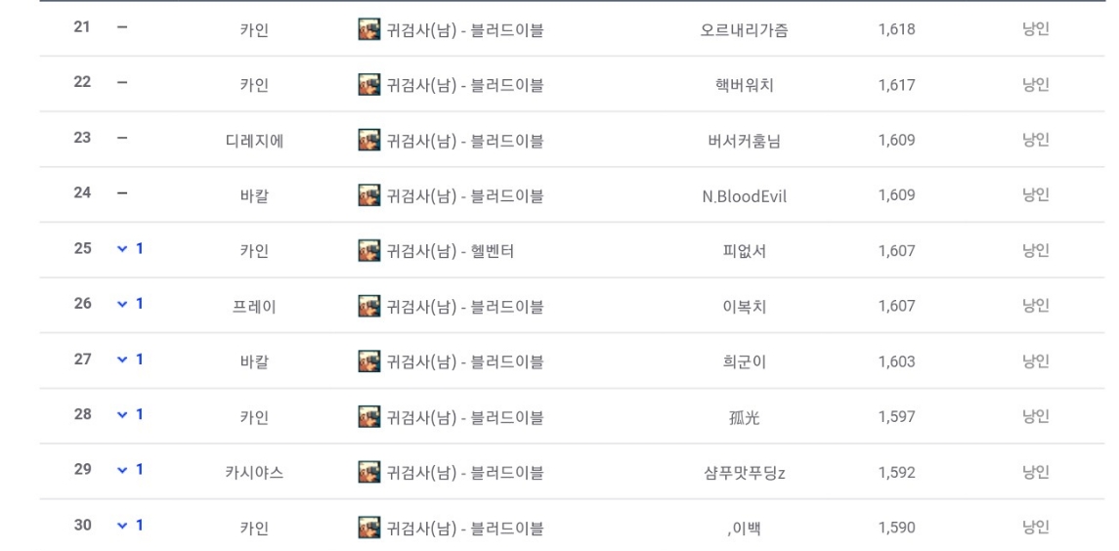Open the character name 핵버워치
Screen dimensions: 1119x551
point(745,86)
